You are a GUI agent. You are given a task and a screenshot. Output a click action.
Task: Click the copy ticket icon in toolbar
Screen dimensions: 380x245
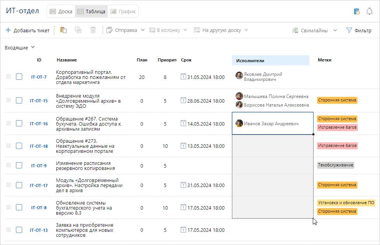tap(78, 30)
